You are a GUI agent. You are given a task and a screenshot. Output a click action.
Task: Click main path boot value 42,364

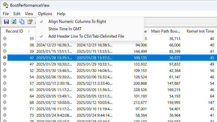(175, 71)
